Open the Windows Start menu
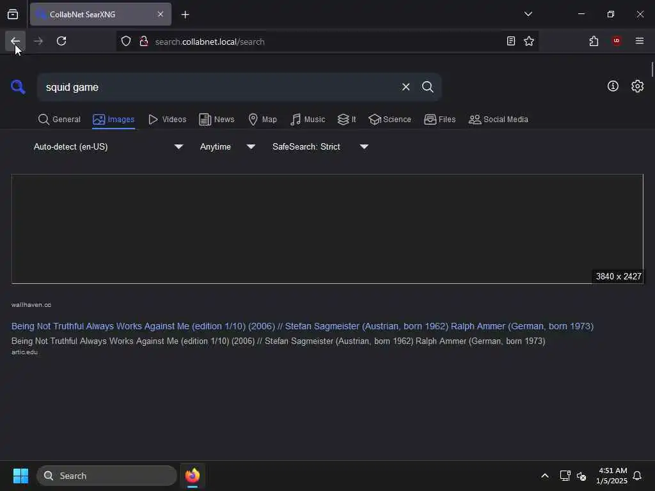655x491 pixels. pos(20,476)
